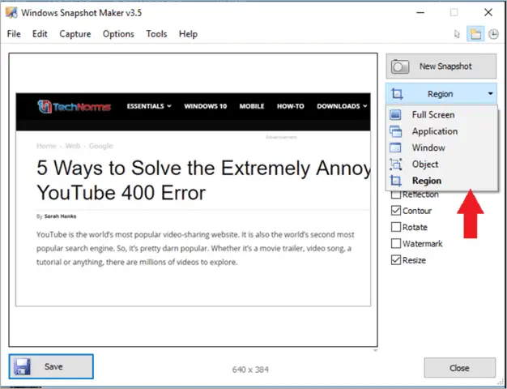Enable the Watermark checkbox
The image size is (507, 389).
coord(396,244)
